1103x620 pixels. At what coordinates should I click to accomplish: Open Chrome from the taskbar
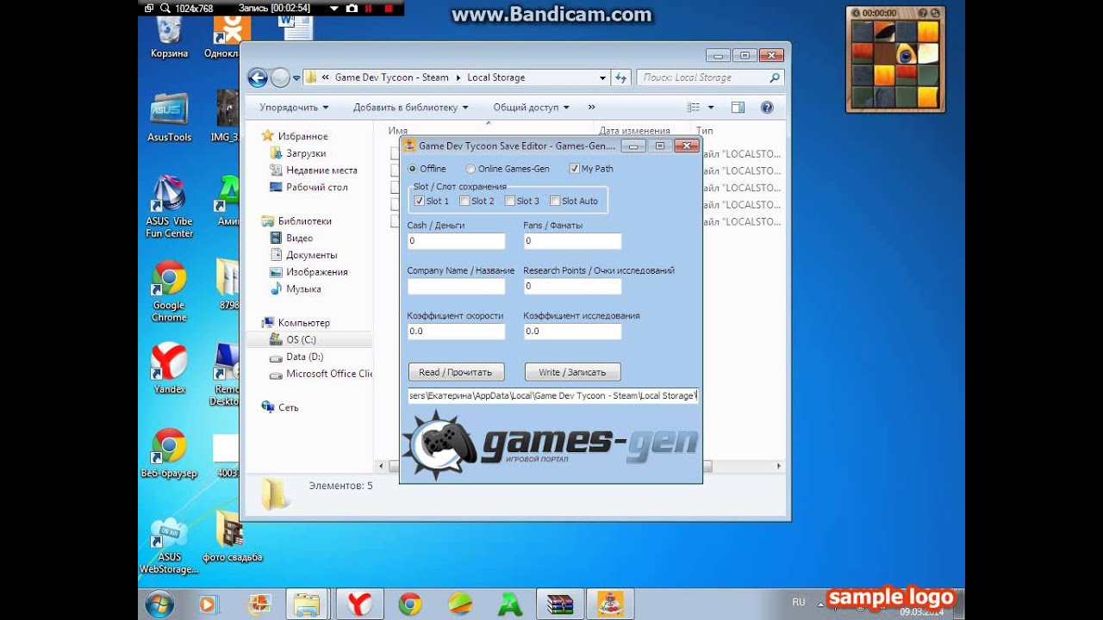[x=410, y=604]
